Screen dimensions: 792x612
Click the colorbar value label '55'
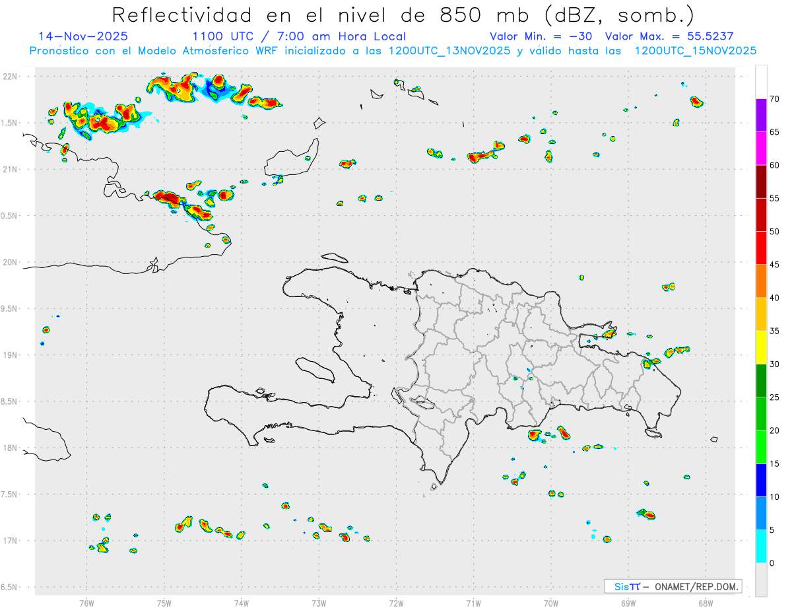point(774,199)
